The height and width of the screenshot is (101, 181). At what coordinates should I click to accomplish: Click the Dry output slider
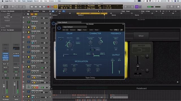pos(113,68)
